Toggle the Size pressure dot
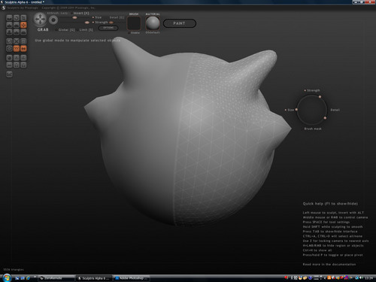The image size is (376, 282). coord(93,17)
